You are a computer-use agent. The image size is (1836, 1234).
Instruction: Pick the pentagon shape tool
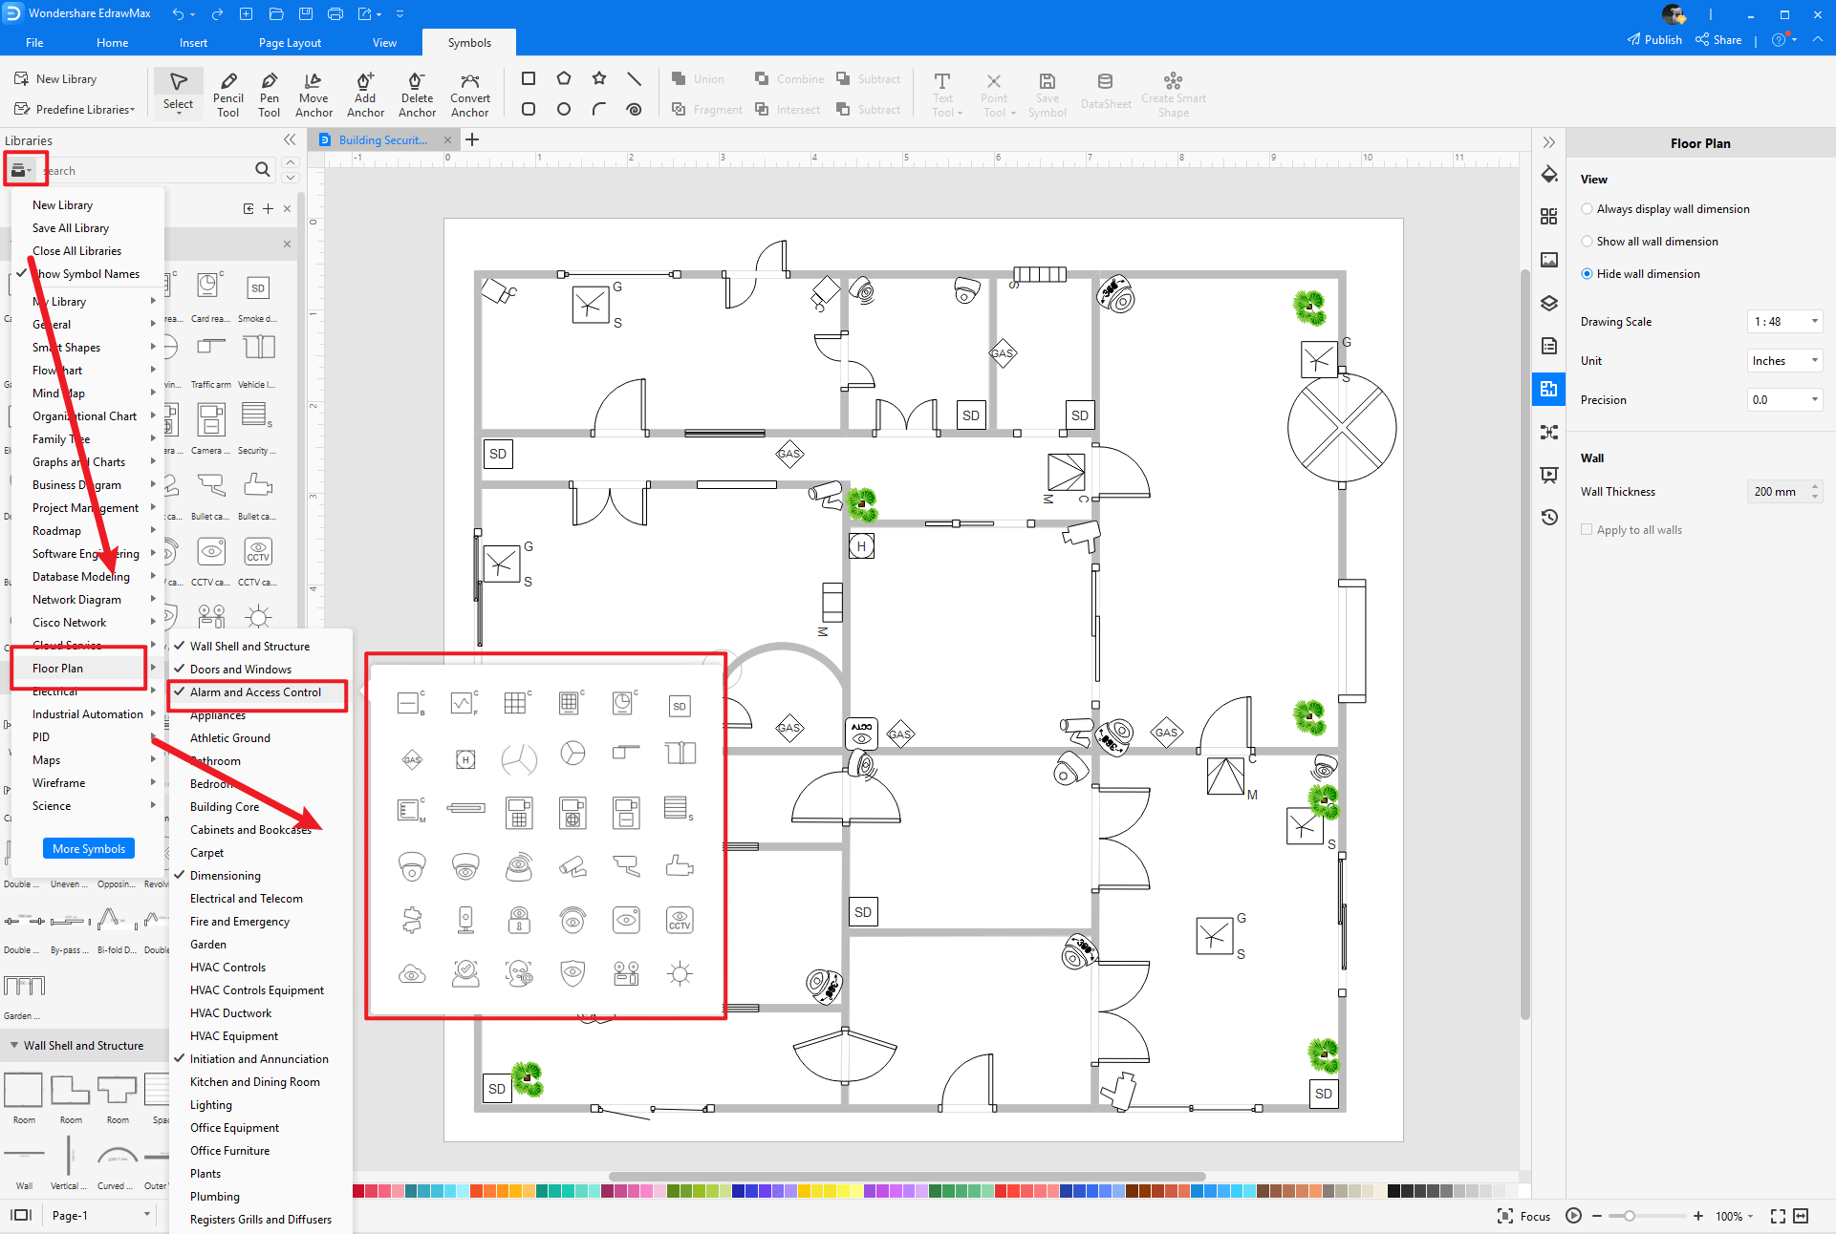pos(564,78)
